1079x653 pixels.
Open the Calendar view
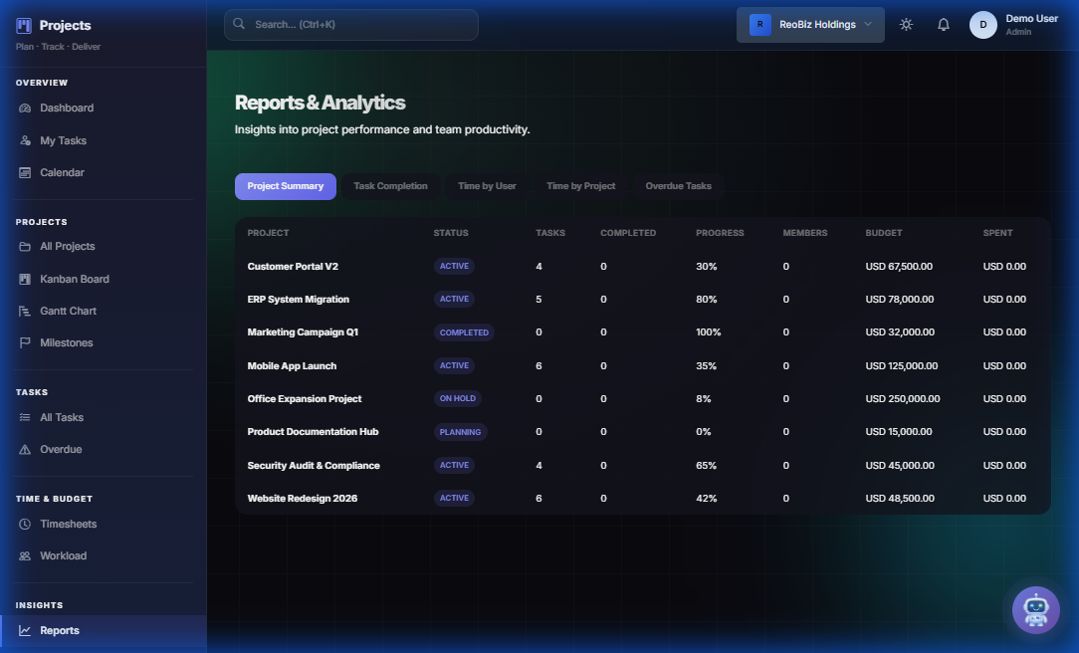60,171
